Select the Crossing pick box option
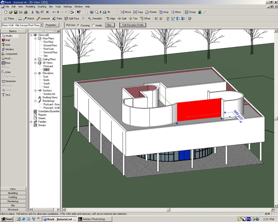 (x=78, y=25)
